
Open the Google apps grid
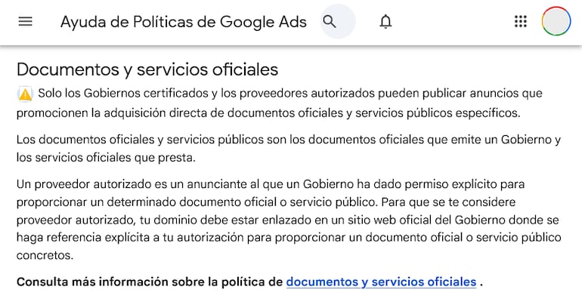click(520, 21)
